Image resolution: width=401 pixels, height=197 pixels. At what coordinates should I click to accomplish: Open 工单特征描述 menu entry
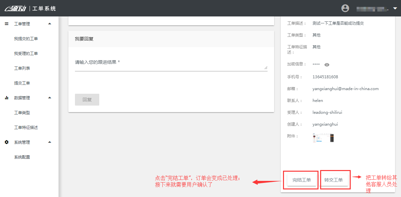[x=26, y=128]
